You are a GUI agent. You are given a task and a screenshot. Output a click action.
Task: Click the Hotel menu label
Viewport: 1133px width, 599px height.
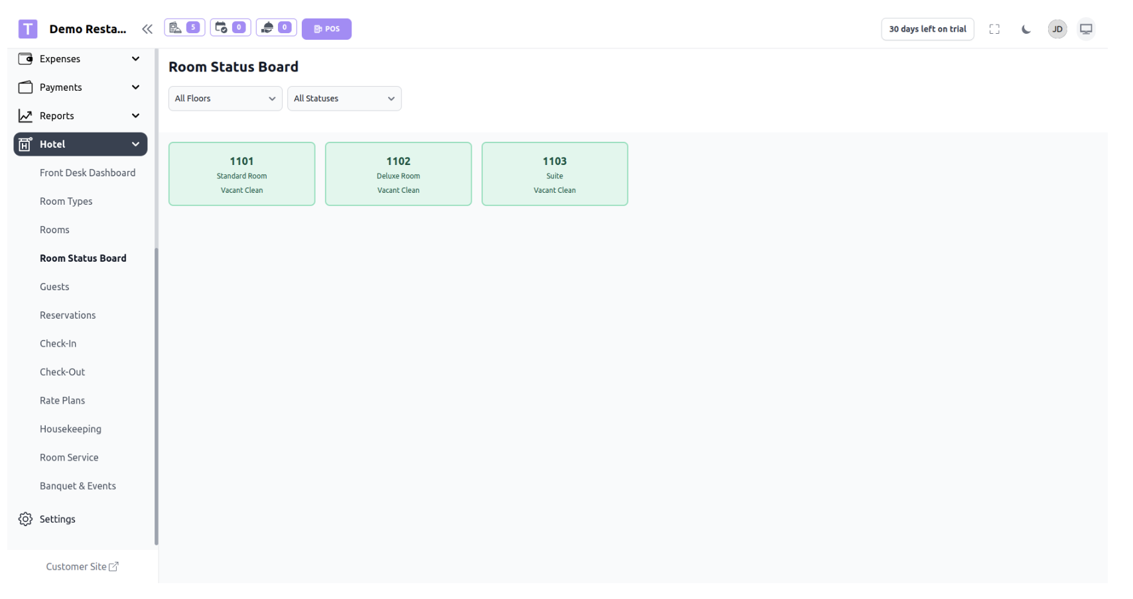coord(52,144)
